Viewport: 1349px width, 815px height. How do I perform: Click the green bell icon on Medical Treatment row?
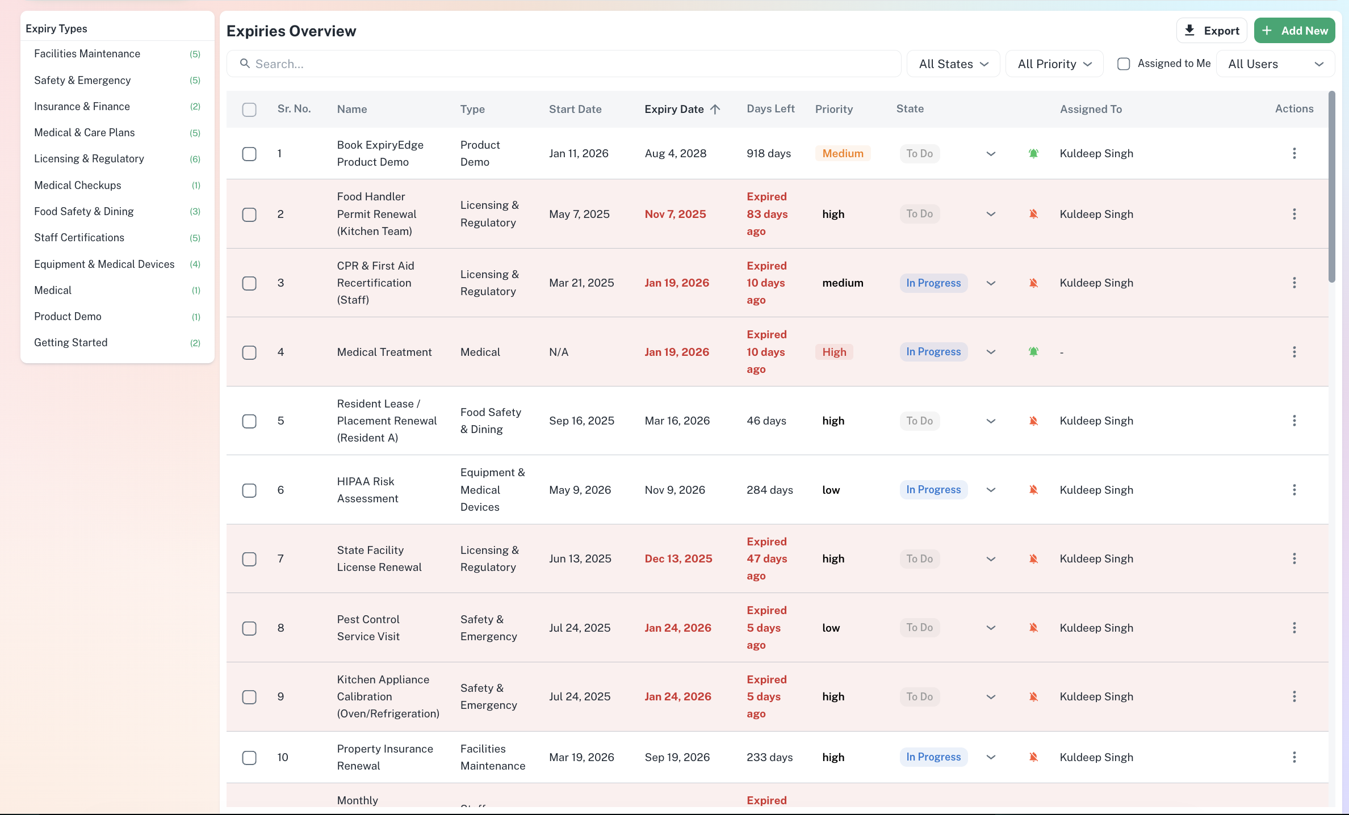coord(1033,352)
